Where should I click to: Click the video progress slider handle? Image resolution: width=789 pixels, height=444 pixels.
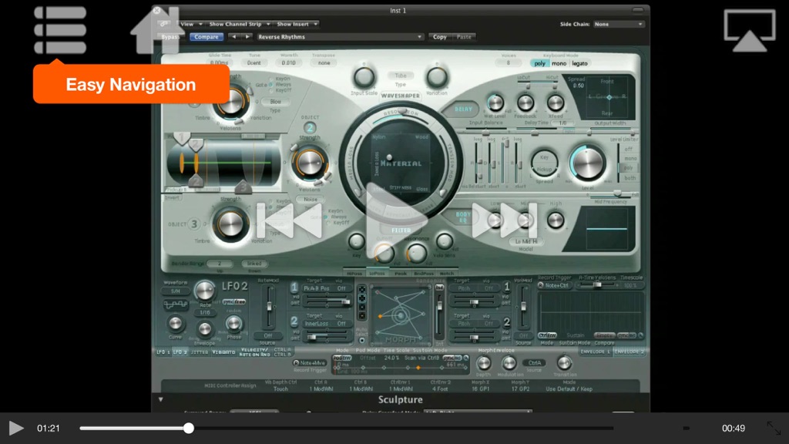coord(188,428)
